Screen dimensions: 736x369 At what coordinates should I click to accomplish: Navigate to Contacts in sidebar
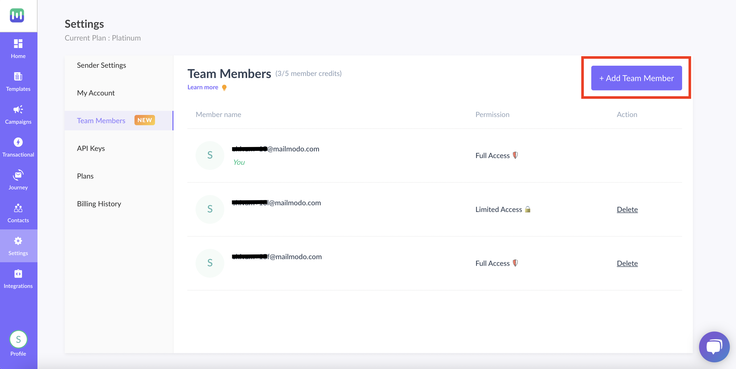18,213
